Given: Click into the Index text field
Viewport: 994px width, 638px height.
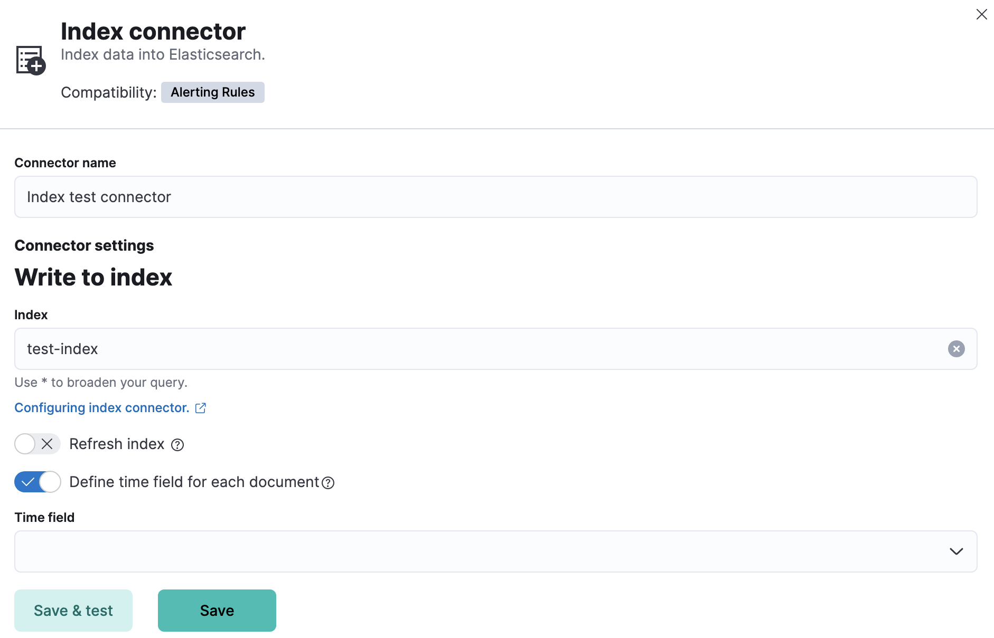Looking at the screenshot, I should coord(475,349).
